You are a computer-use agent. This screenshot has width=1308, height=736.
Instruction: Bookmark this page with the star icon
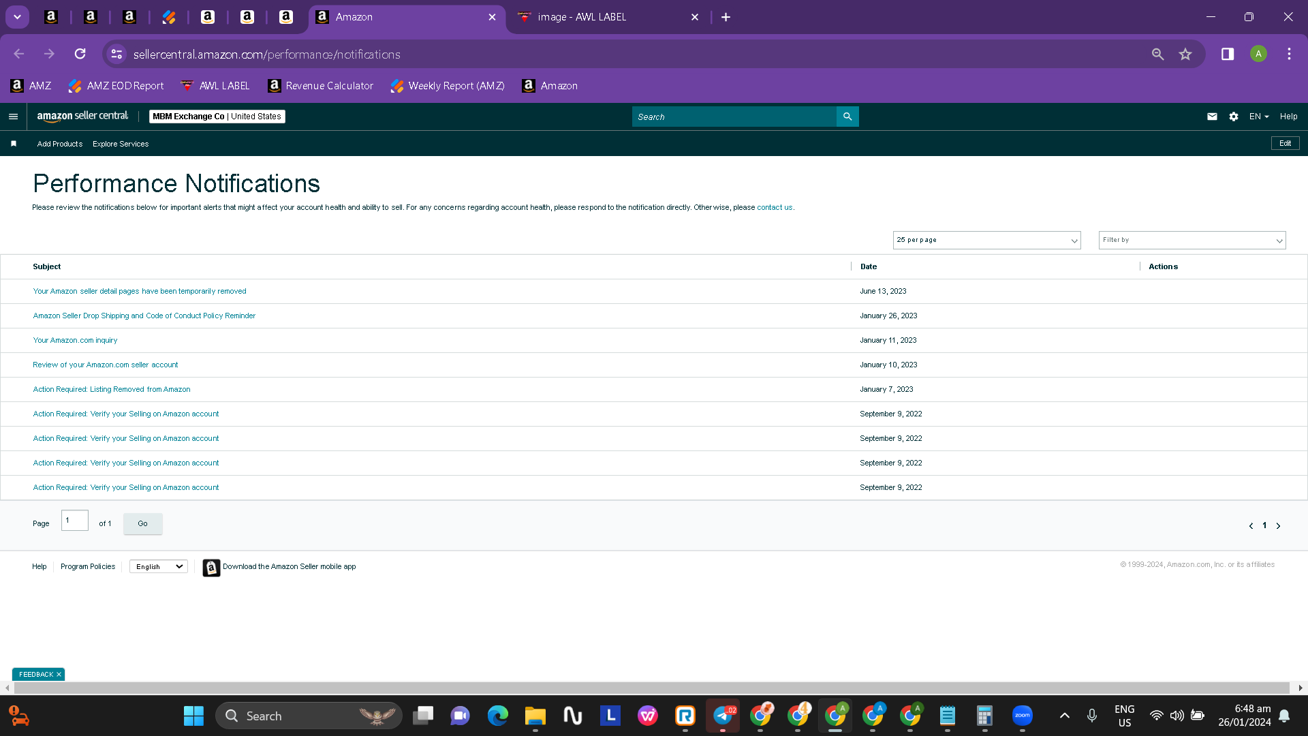[x=1185, y=54]
